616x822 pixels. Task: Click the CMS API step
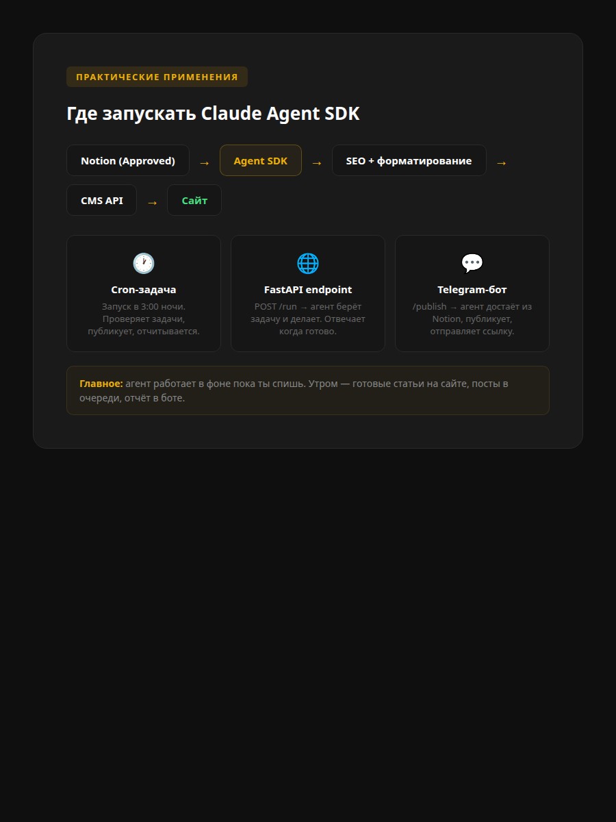[x=102, y=200]
